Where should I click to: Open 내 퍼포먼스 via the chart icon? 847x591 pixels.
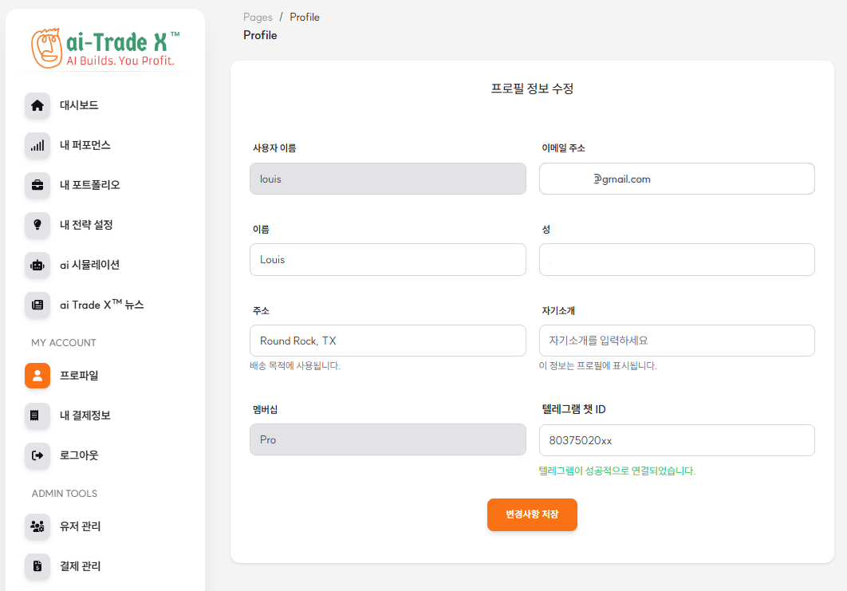[x=37, y=145]
